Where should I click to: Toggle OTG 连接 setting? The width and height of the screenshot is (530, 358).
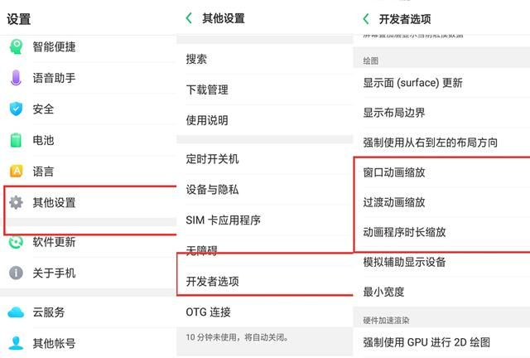[209, 312]
